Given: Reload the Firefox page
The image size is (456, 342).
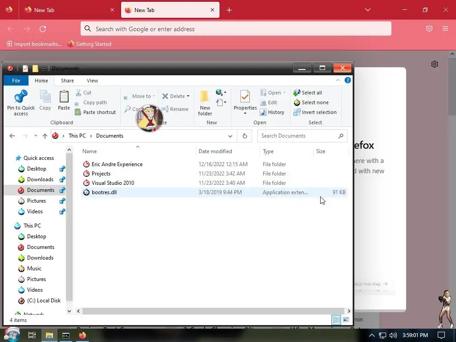Looking at the screenshot, I should pos(43,29).
